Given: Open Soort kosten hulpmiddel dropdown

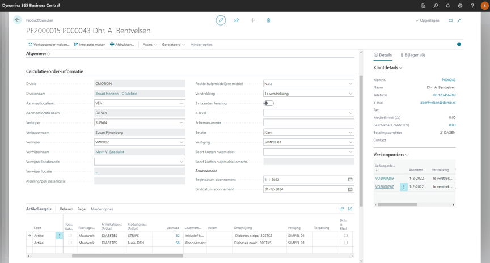Looking at the screenshot, I should click(x=350, y=152).
